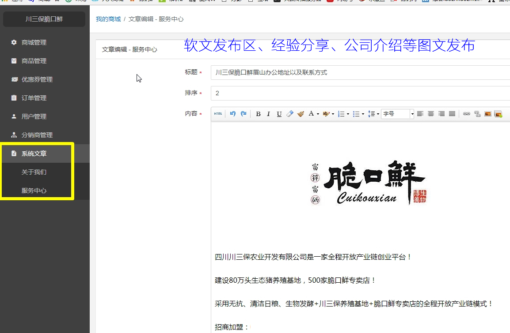
Task: Undo the last edit in editor
Action: pyautogui.click(x=232, y=114)
